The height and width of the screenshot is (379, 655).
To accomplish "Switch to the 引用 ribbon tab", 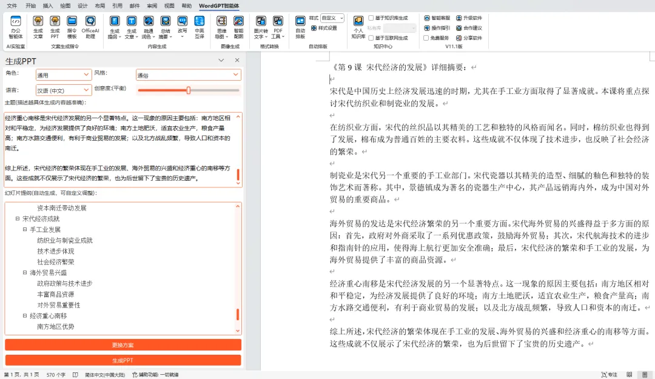I will tap(118, 6).
